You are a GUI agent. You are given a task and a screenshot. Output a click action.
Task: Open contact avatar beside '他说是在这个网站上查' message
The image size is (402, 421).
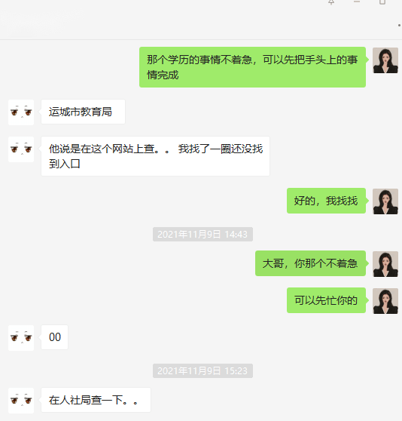click(21, 149)
